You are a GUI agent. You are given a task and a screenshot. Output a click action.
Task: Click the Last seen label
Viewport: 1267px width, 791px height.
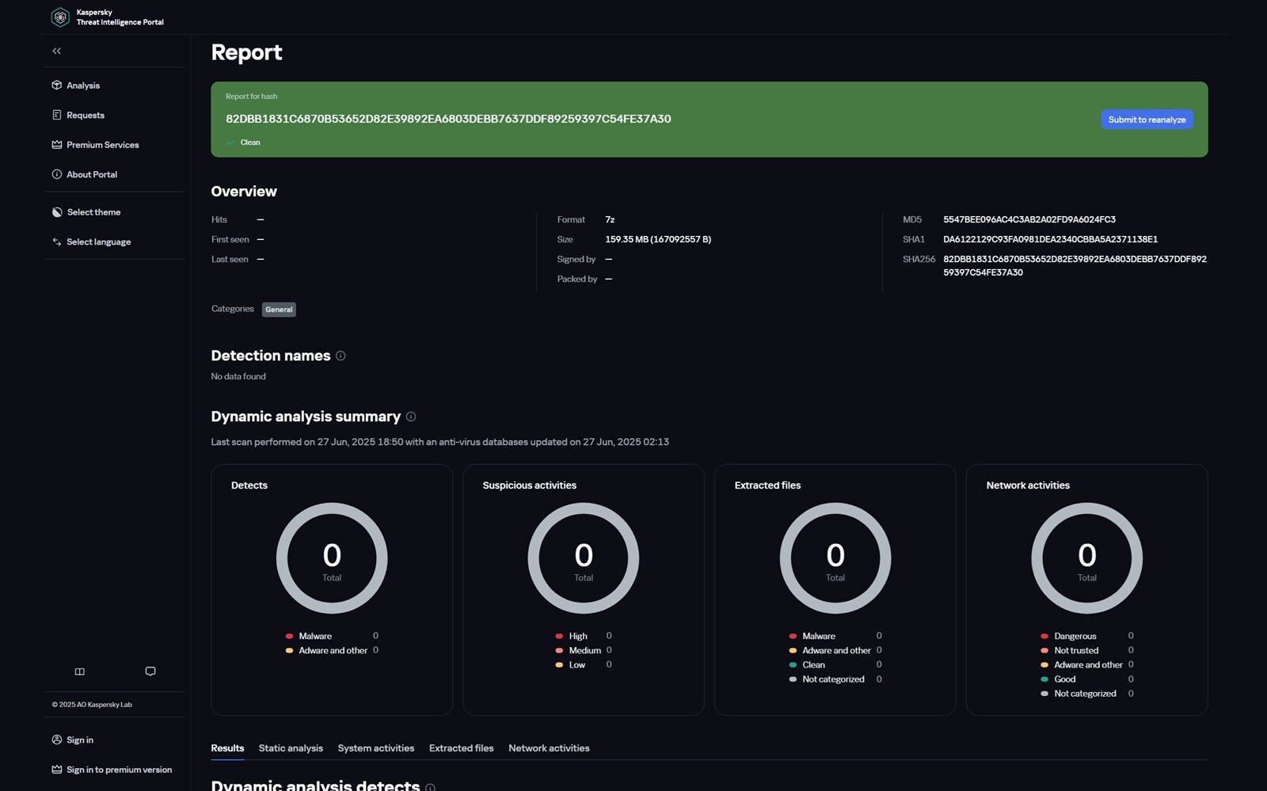coord(230,260)
